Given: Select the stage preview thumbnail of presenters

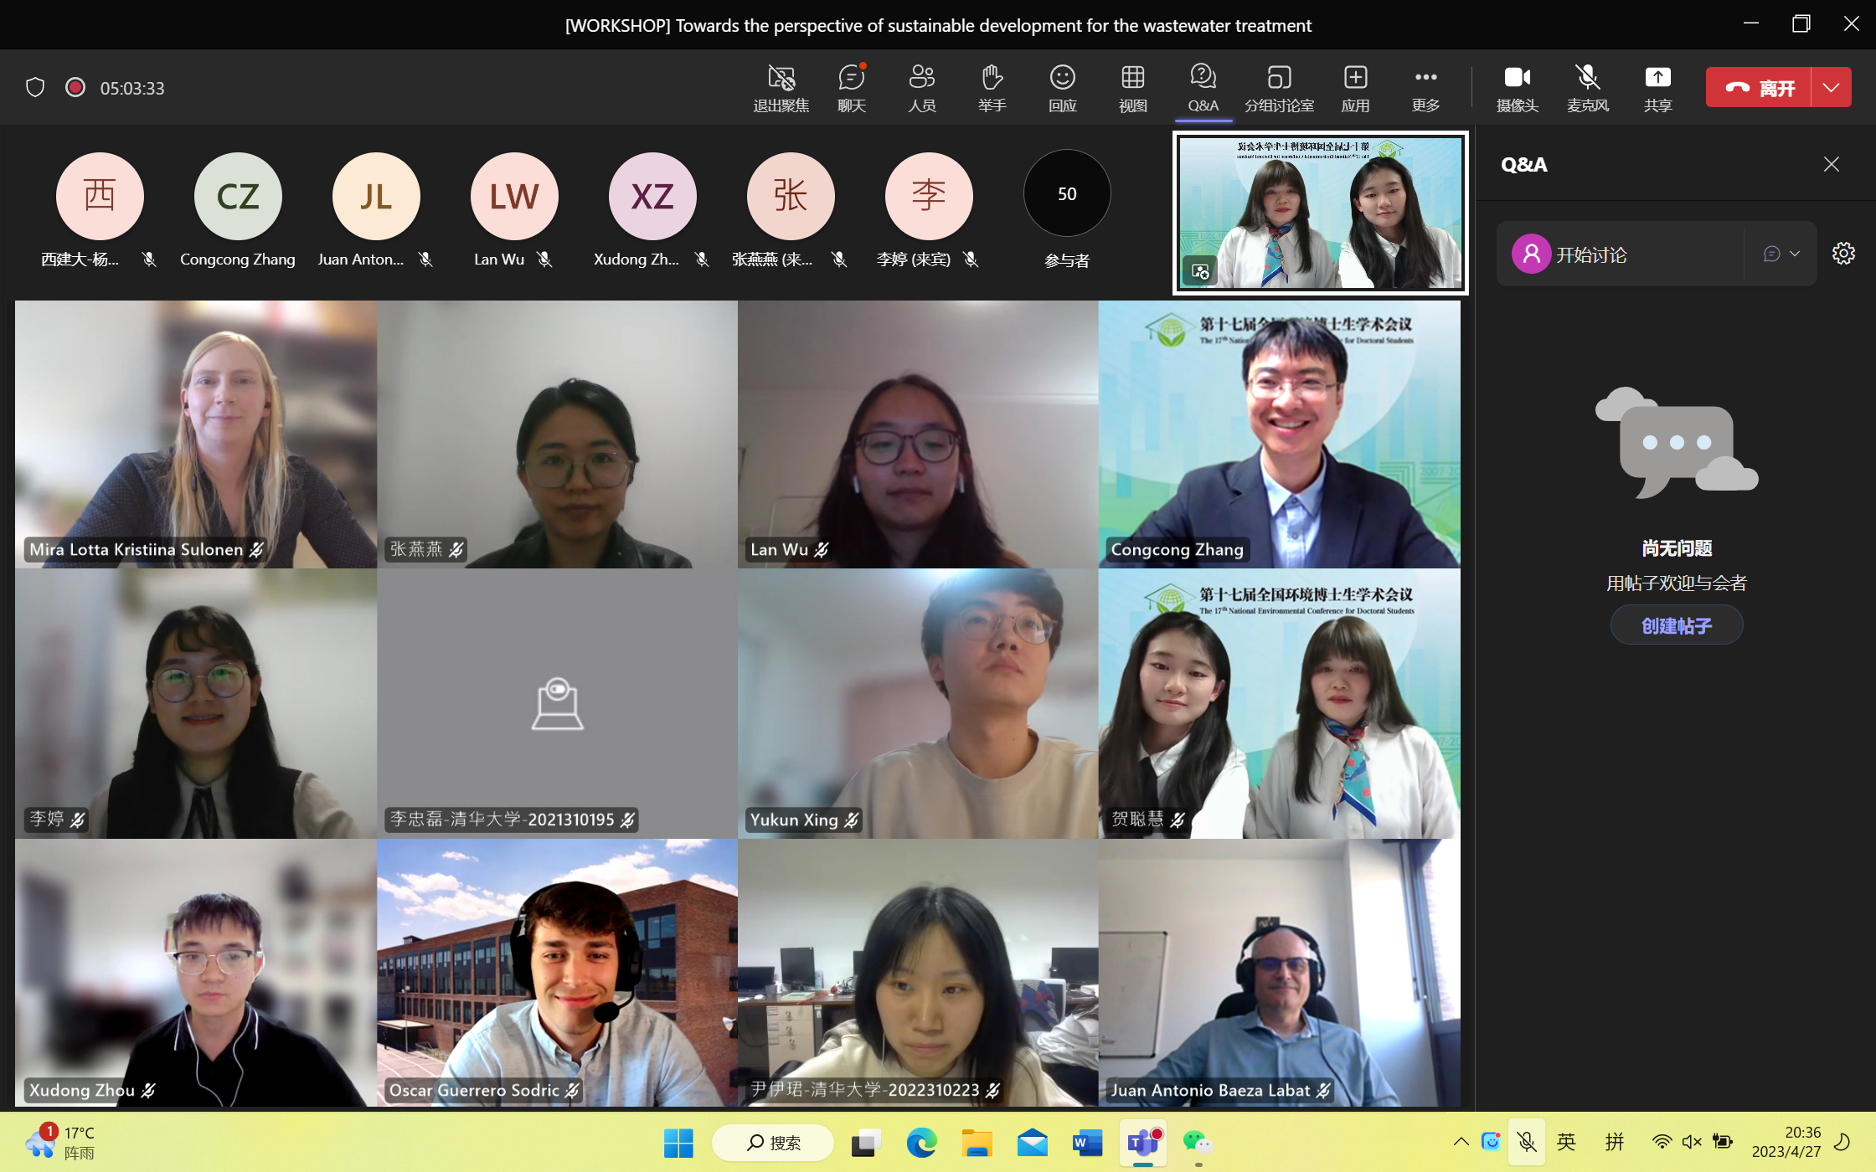Looking at the screenshot, I should coord(1319,213).
